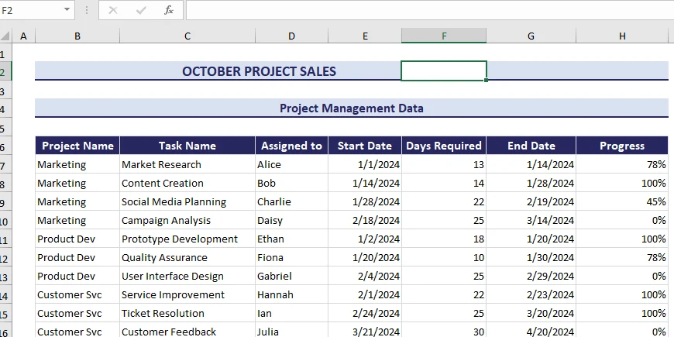Select the Ethan cell
The image size is (674, 337).
tap(291, 239)
